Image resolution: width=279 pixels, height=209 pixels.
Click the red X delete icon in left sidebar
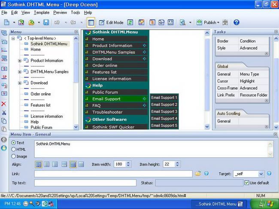click(x=4, y=104)
